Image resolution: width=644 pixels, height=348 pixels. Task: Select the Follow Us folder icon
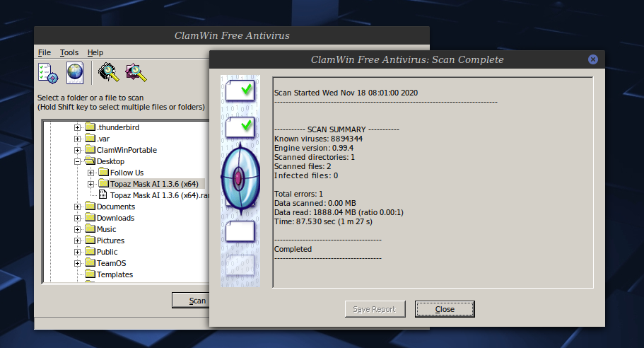pos(104,172)
